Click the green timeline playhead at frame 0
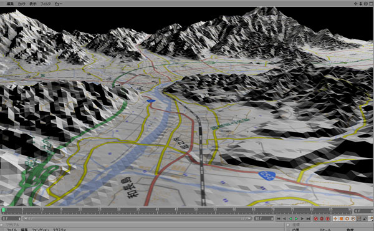374x231 pixels. pos(3,210)
